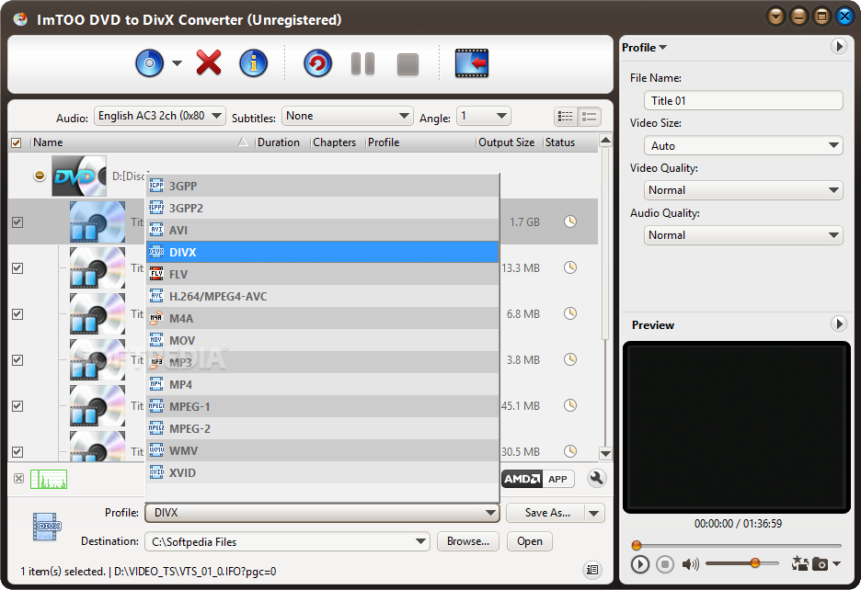Adjust the preview volume slider

click(x=741, y=563)
